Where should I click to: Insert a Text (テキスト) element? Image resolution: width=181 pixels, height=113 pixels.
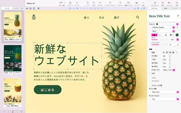point(100,4)
